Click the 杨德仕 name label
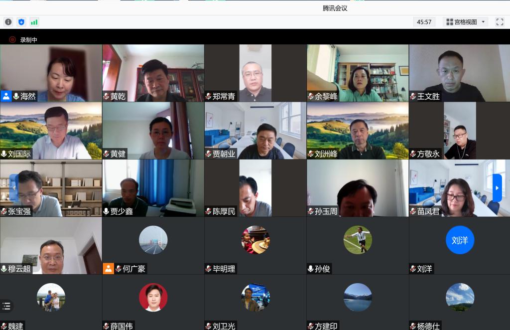The image size is (510, 330). [x=428, y=326]
